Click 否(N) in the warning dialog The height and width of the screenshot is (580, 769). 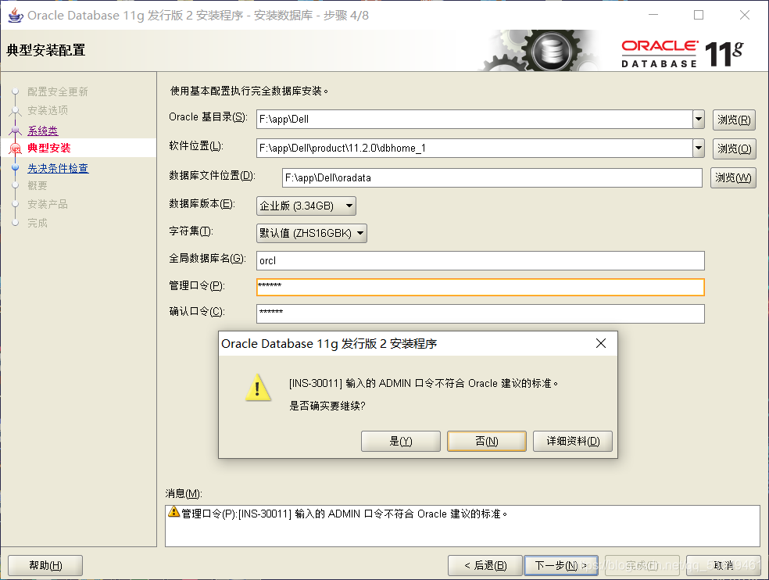tap(487, 441)
